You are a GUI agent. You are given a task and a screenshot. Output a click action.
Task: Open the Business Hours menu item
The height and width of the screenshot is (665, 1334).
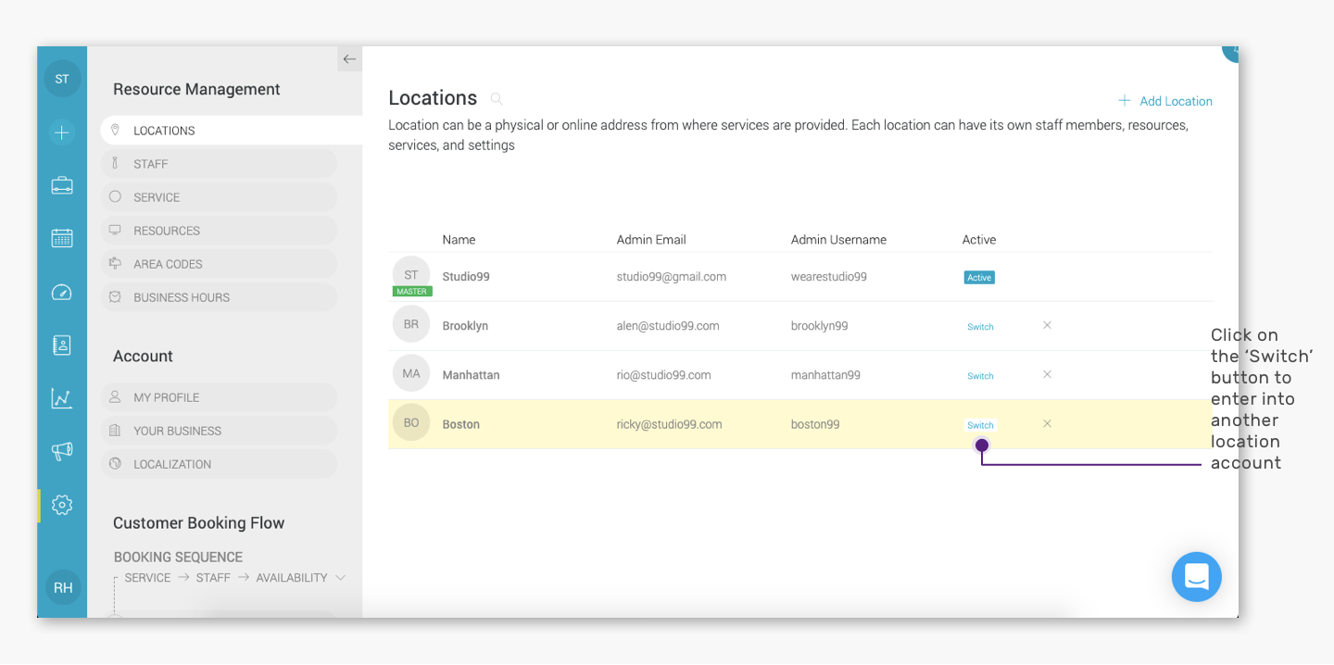coord(219,297)
